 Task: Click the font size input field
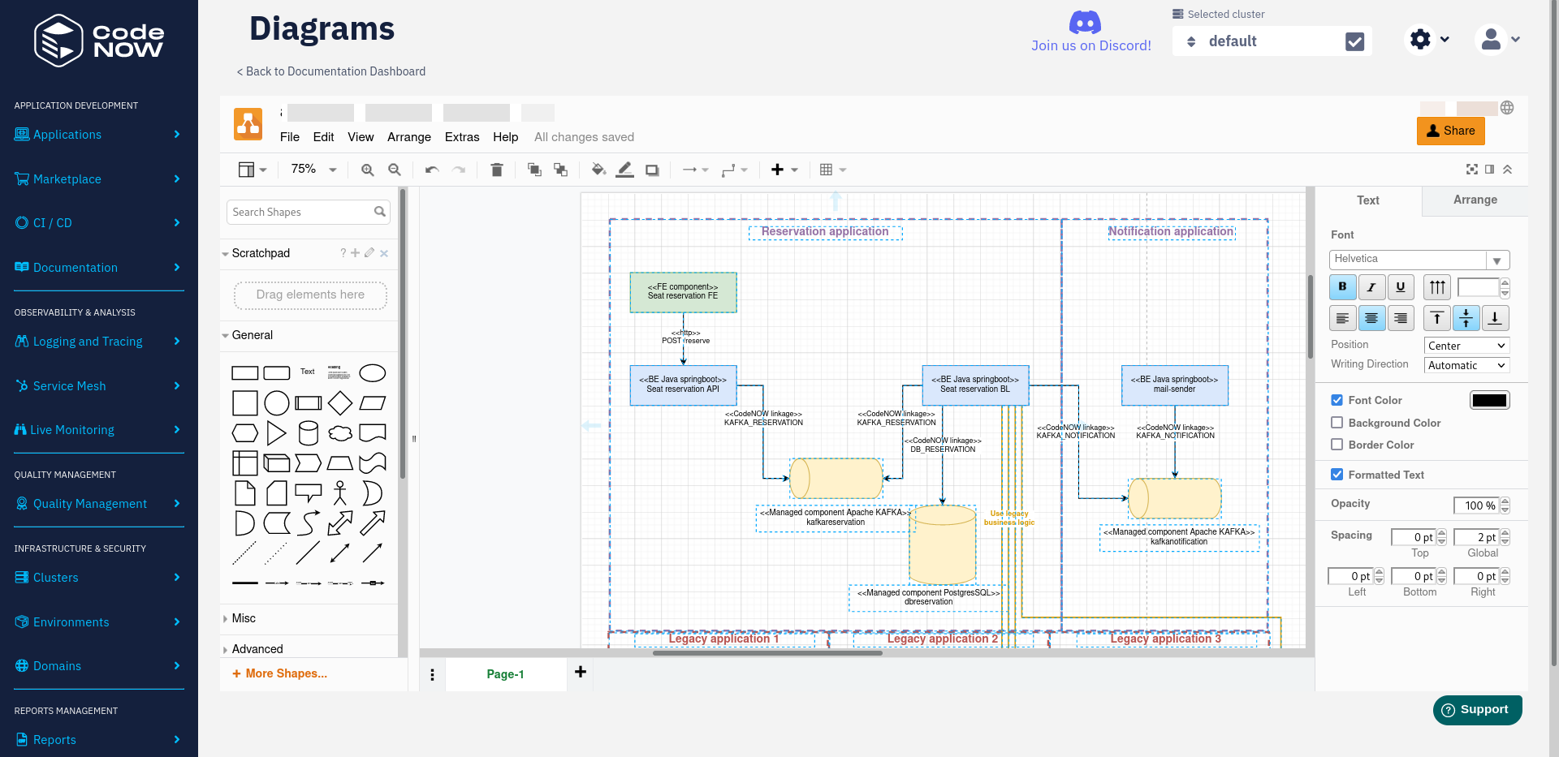1478,287
